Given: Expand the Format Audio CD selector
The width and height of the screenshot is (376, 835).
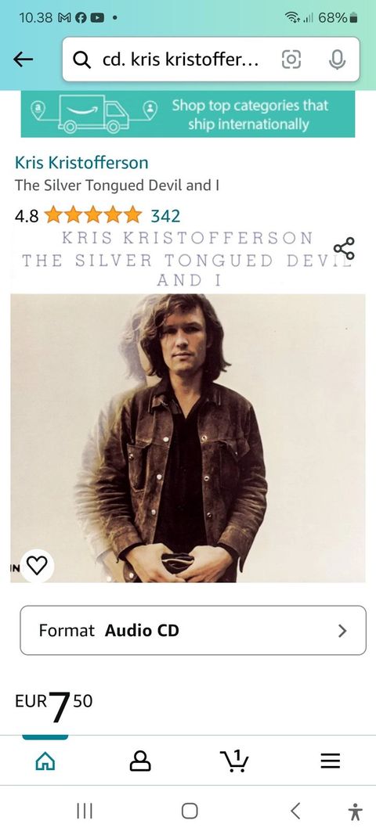Looking at the screenshot, I should (193, 631).
